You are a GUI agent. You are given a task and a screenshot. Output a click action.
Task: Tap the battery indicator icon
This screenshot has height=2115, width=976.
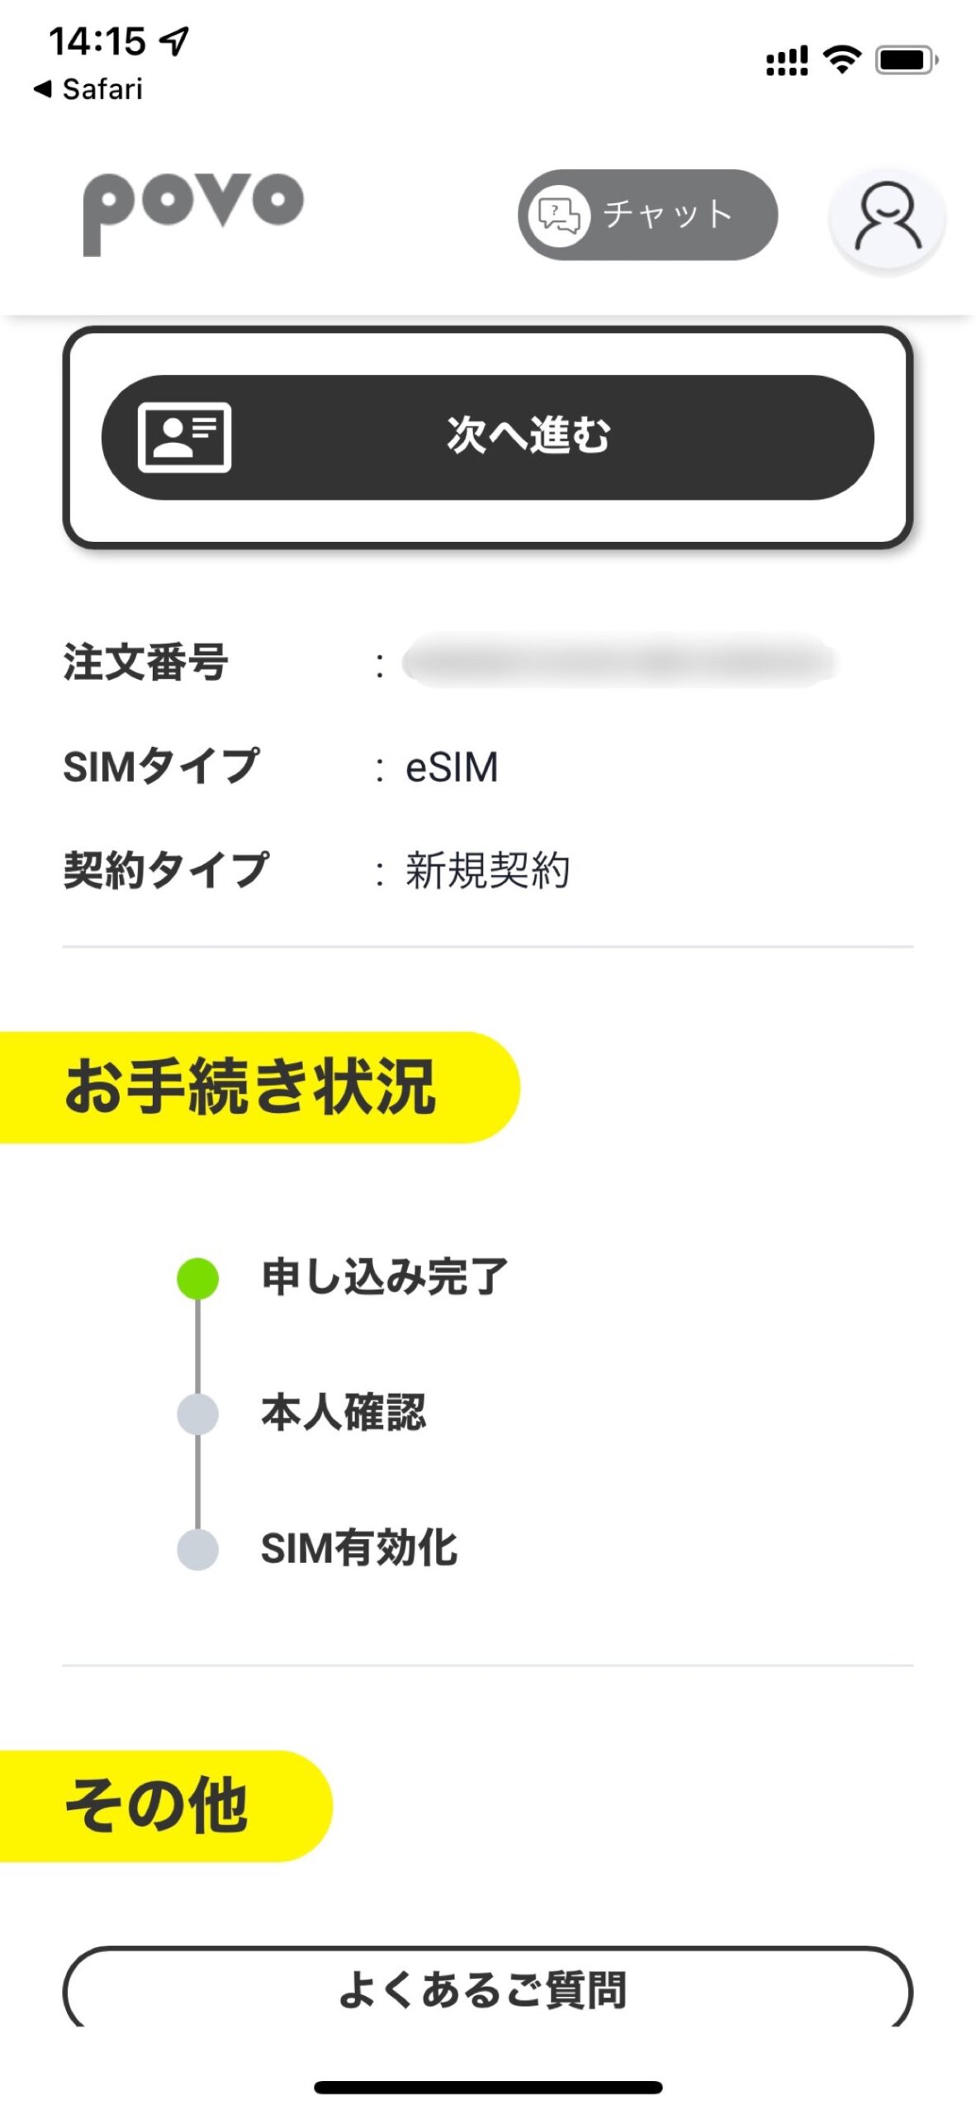906,59
